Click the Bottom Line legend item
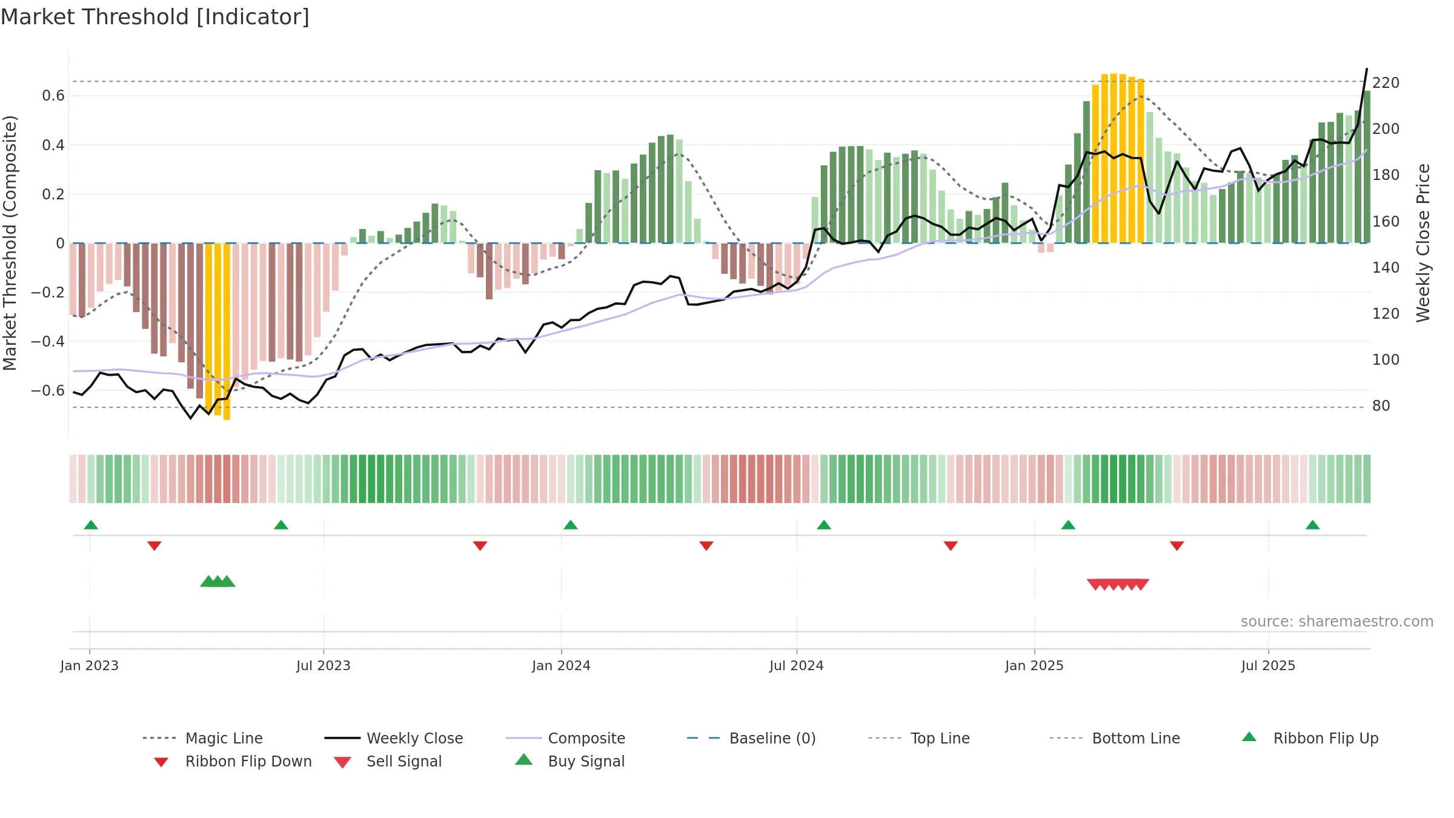 pos(1115,738)
